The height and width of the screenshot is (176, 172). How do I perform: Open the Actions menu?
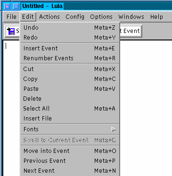pyautogui.click(x=49, y=17)
